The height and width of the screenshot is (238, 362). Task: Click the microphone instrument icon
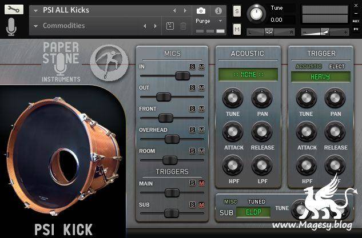(x=11, y=27)
